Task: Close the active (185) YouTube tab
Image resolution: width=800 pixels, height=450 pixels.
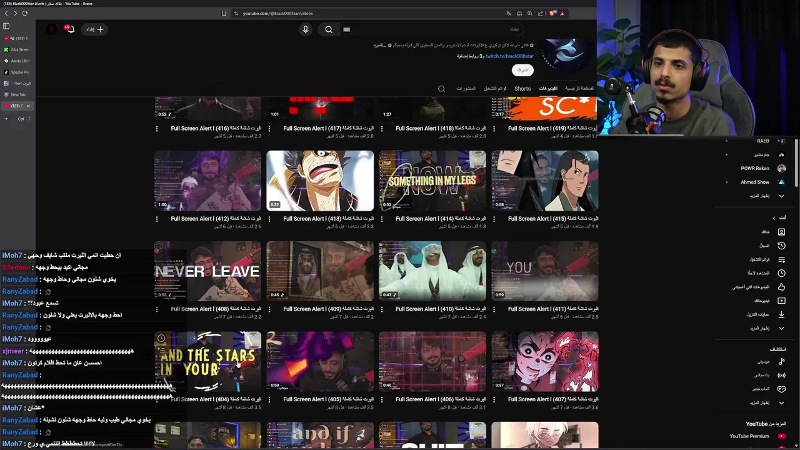Action: coord(28,106)
